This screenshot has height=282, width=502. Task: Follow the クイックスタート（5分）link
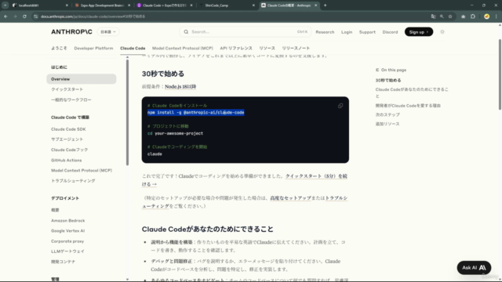click(x=316, y=176)
